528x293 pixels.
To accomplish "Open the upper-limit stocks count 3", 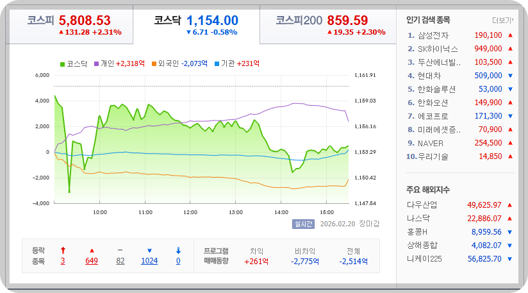I will point(63,261).
